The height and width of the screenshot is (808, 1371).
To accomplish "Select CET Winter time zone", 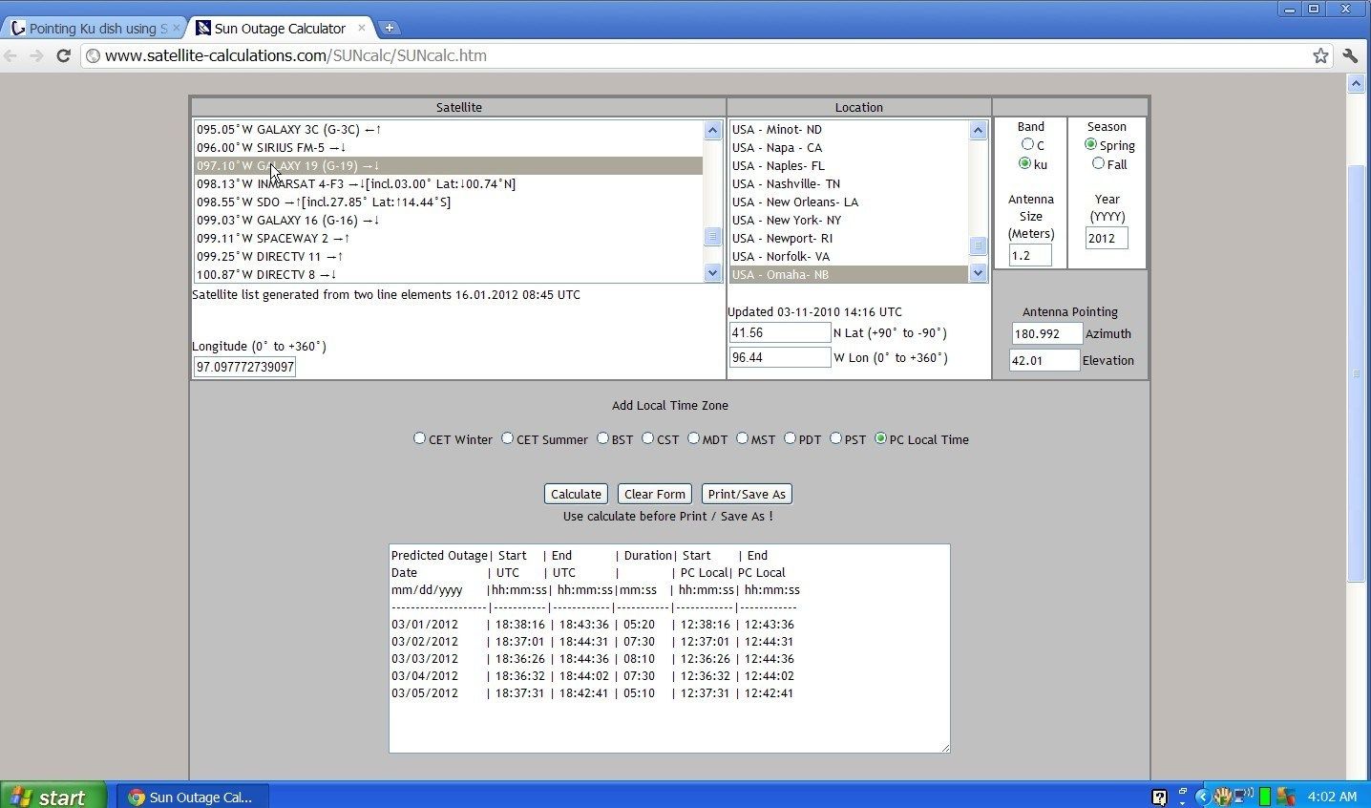I will pos(419,438).
